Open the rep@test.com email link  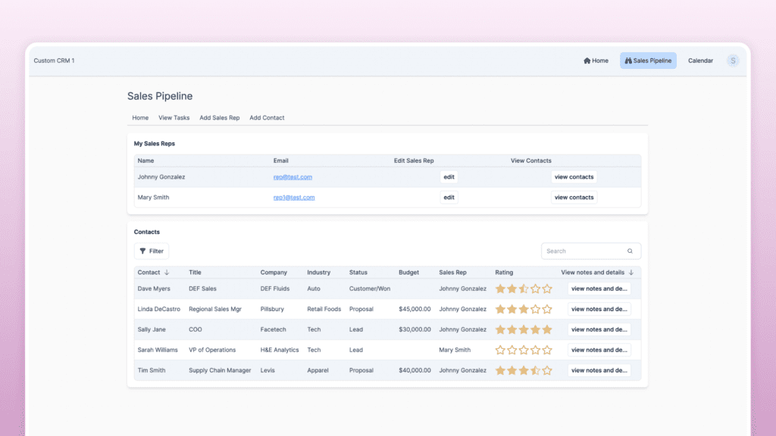point(293,176)
